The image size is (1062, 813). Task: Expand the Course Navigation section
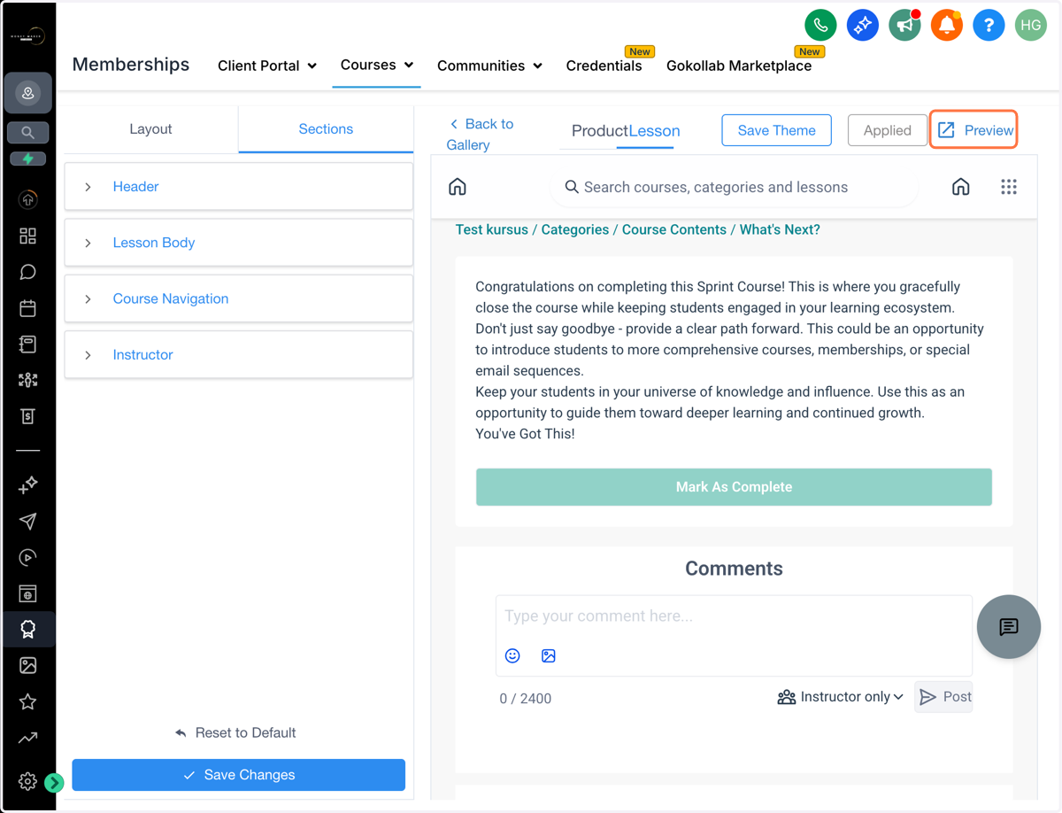tap(239, 298)
